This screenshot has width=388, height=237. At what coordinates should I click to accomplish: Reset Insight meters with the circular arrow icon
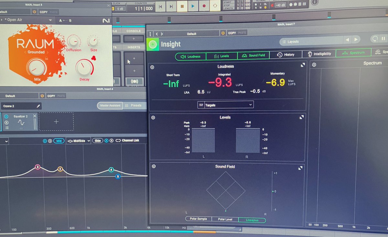tap(375, 38)
